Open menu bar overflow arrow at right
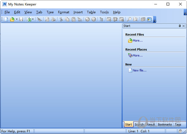This screenshot has height=134, width=187. [185, 12]
